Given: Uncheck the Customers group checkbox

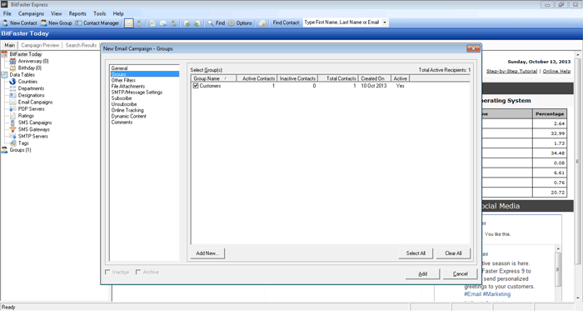Looking at the screenshot, I should pyautogui.click(x=196, y=86).
